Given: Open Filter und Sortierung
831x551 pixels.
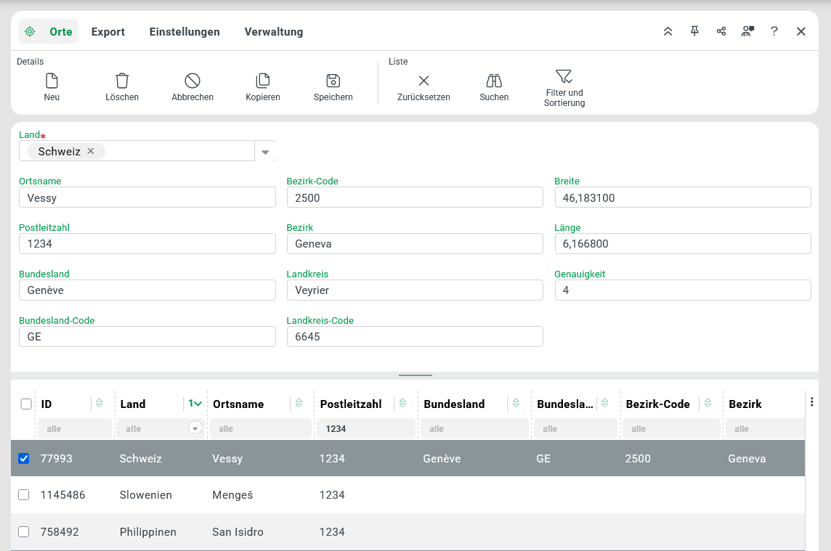Looking at the screenshot, I should [564, 88].
